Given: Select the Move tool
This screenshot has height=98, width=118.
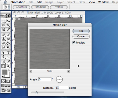Looking at the screenshot, I should tap(8, 21).
